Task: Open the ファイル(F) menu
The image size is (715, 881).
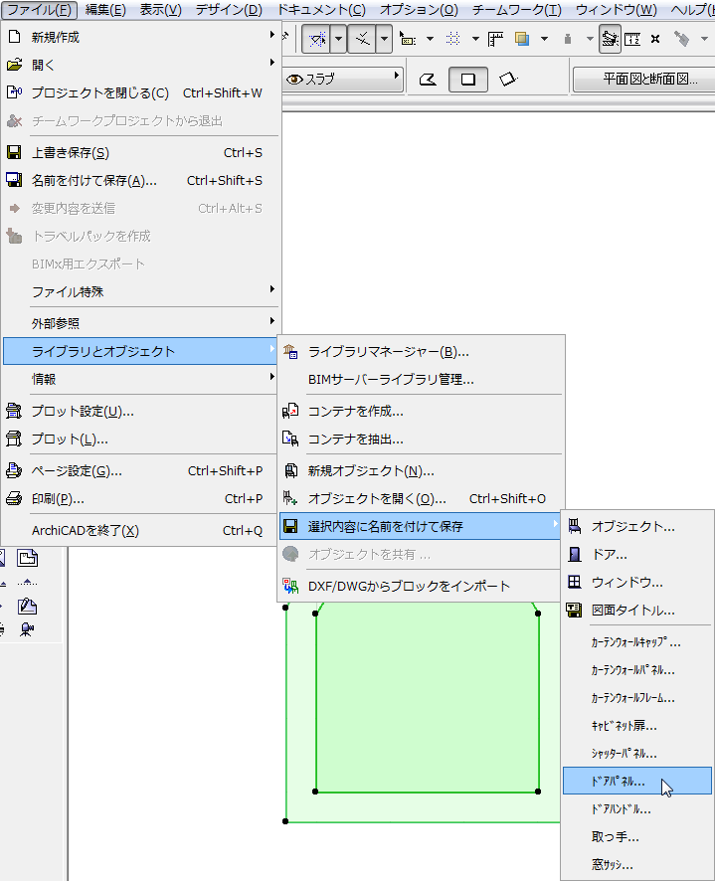Action: [39, 10]
